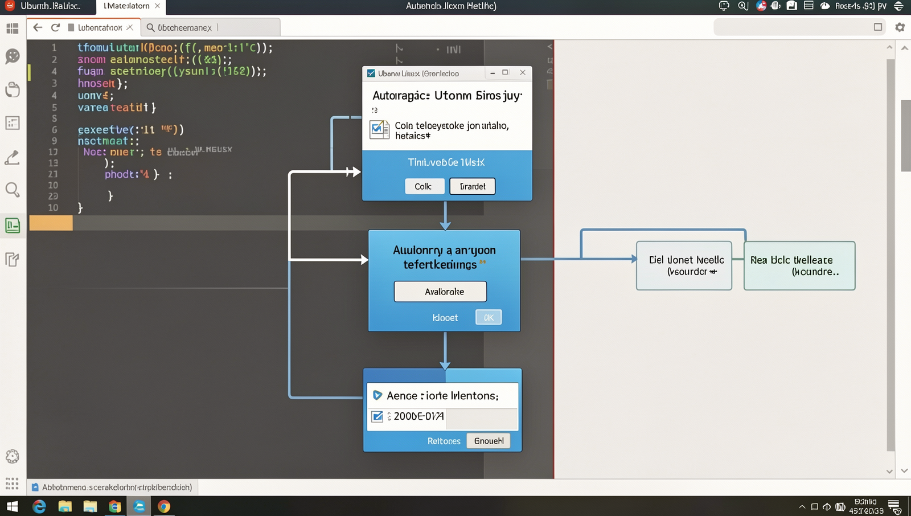Toggle the checkbox in Ubenar Linux dialog title
Image resolution: width=911 pixels, height=516 pixels.
coord(371,73)
